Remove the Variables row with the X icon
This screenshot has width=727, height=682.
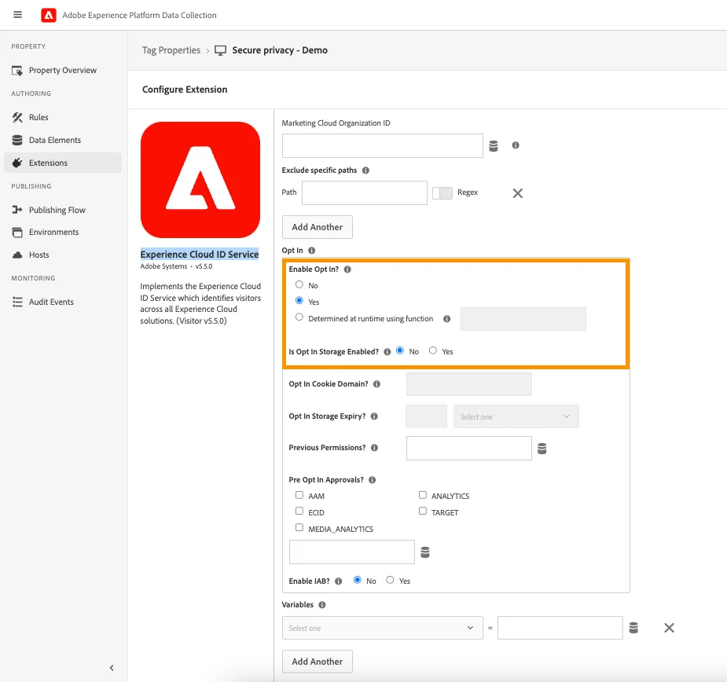[x=669, y=627]
